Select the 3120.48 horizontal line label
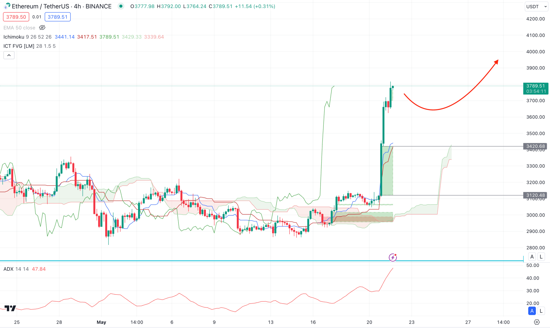Viewport: 550px width, 328px height. [x=535, y=195]
